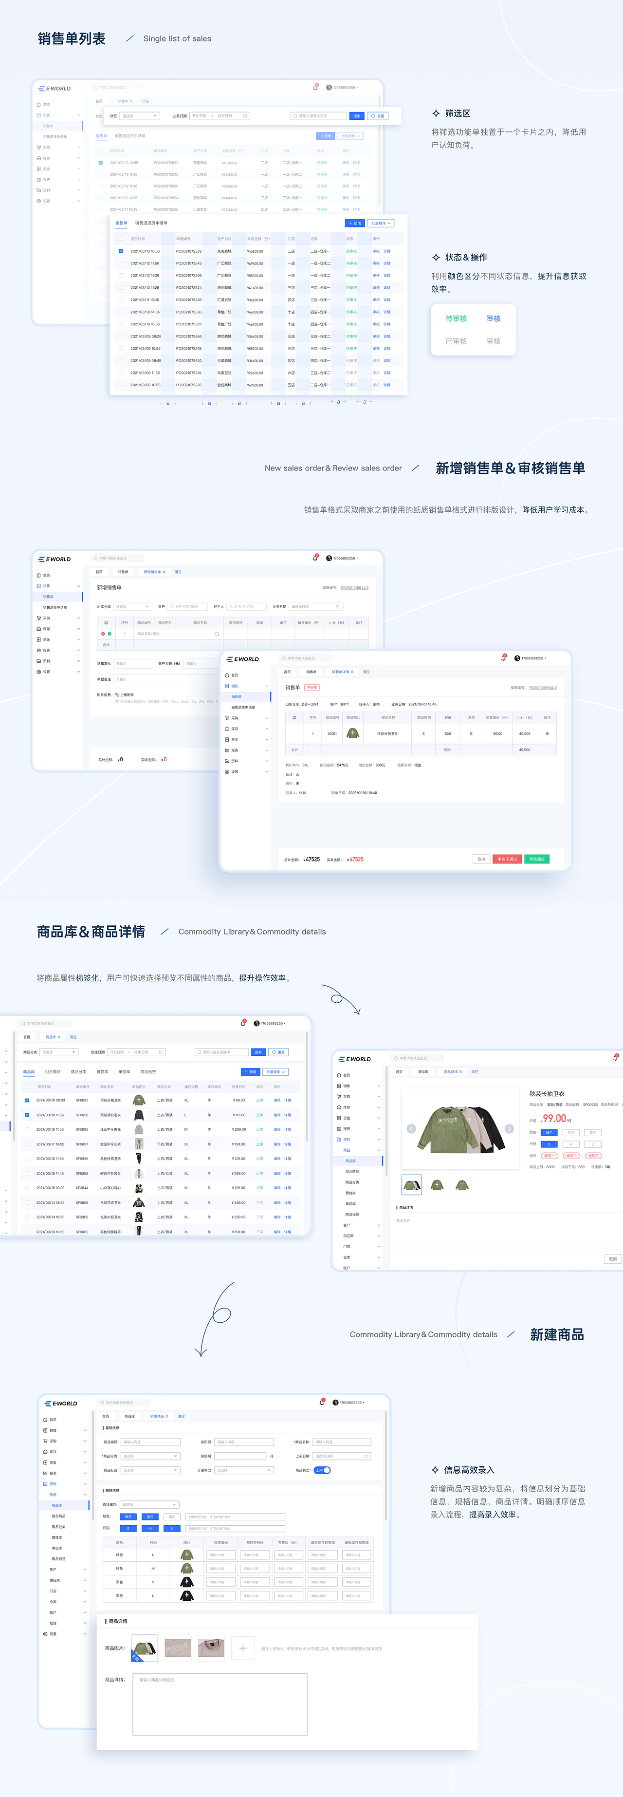
Task: Check select-all header checkbox in commodity library
Action: coord(27,1086)
